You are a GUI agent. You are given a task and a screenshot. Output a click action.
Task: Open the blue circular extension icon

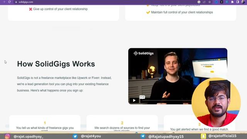(216, 2)
